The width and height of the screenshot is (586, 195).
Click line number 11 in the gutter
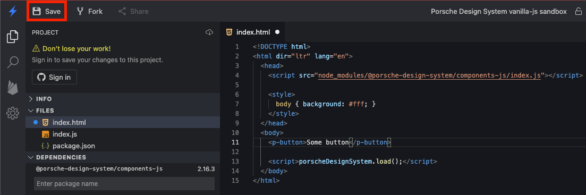pos(235,142)
